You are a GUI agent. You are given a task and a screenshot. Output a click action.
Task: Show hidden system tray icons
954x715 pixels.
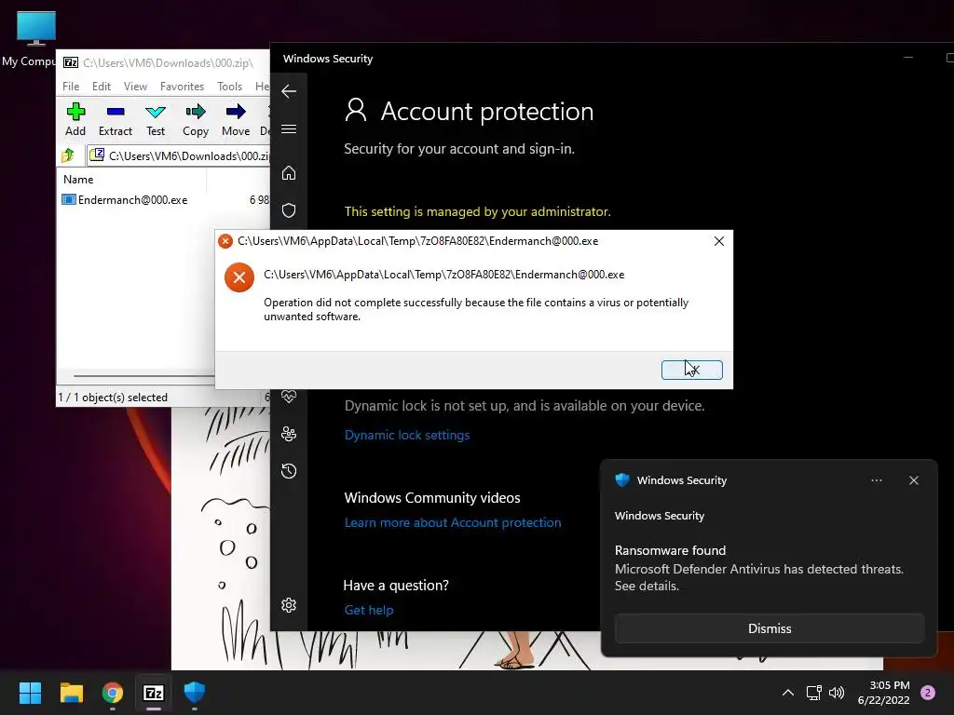(x=787, y=693)
